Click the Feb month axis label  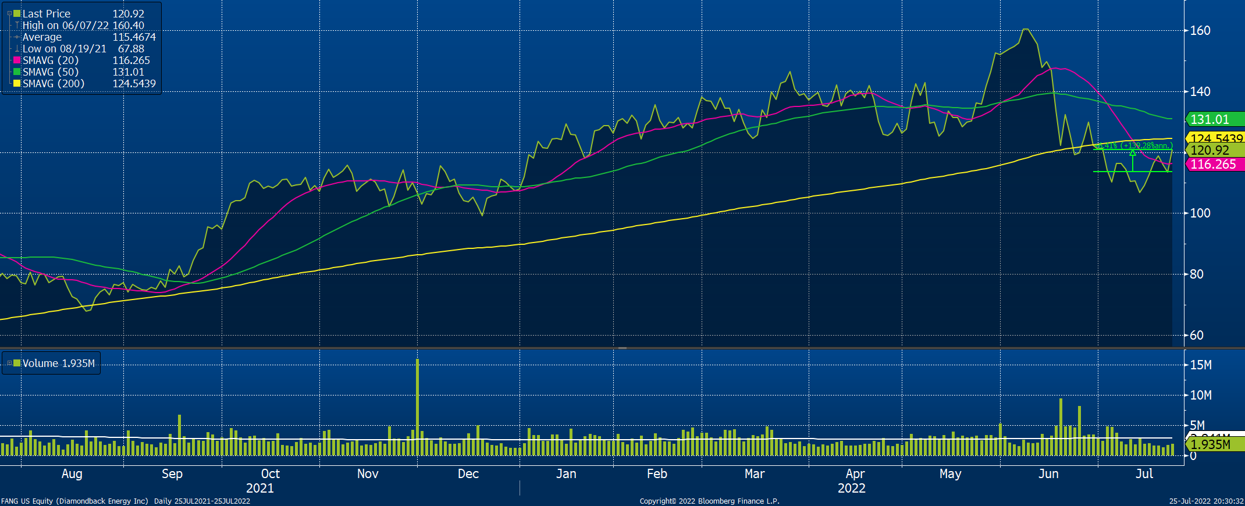point(657,474)
